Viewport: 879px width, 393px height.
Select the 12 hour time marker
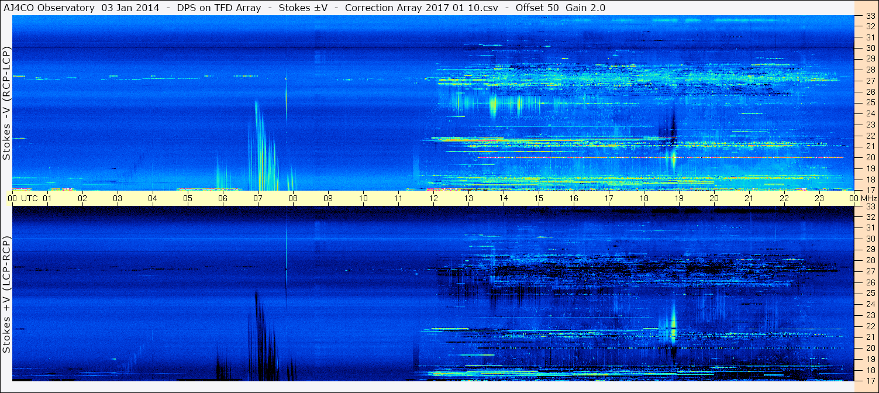click(433, 198)
